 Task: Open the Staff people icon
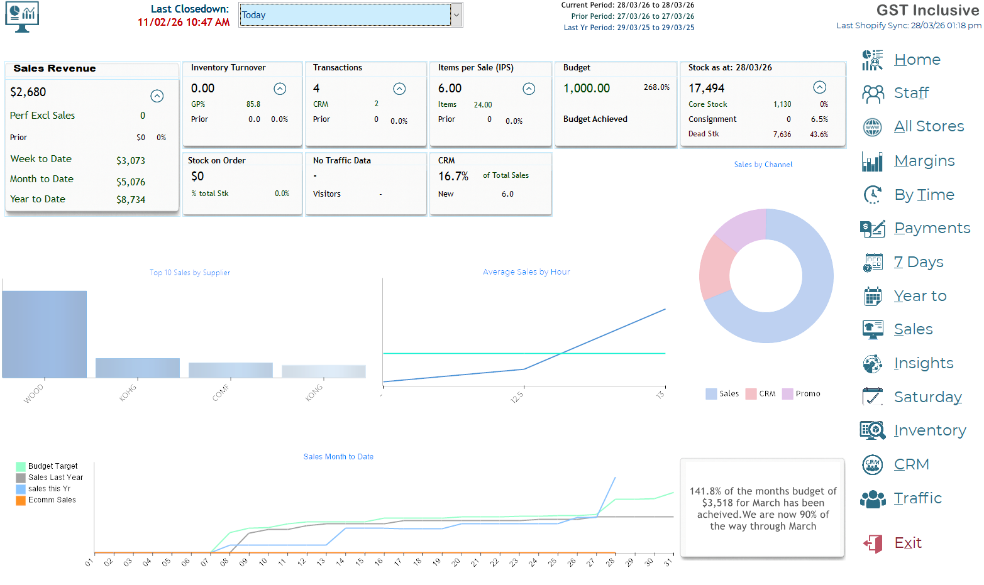[x=872, y=94]
